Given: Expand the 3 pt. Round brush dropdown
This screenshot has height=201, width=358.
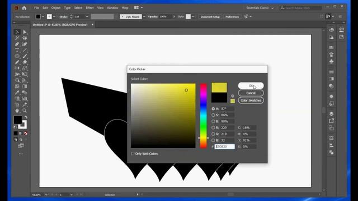Looking at the screenshot, I should [x=144, y=17].
